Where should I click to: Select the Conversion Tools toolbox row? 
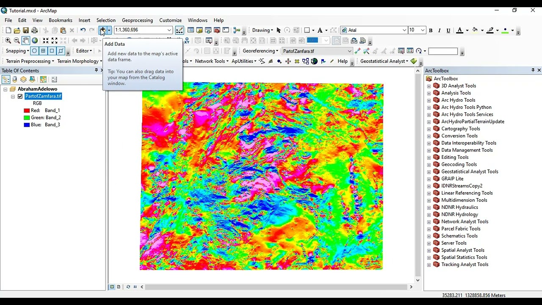(x=459, y=136)
